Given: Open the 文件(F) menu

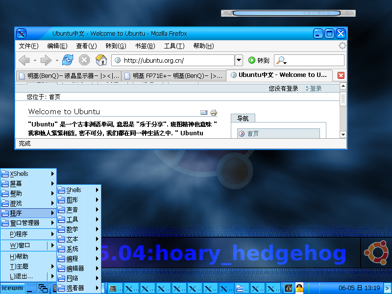Looking at the screenshot, I should 28,46.
